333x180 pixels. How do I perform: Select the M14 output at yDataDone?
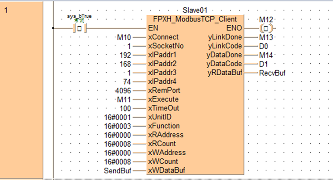pos(266,55)
